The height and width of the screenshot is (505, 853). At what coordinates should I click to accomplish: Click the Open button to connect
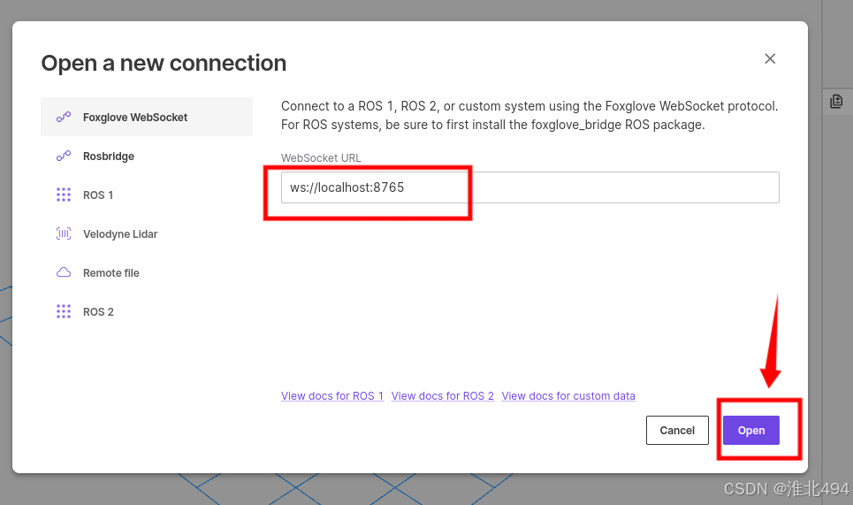751,431
